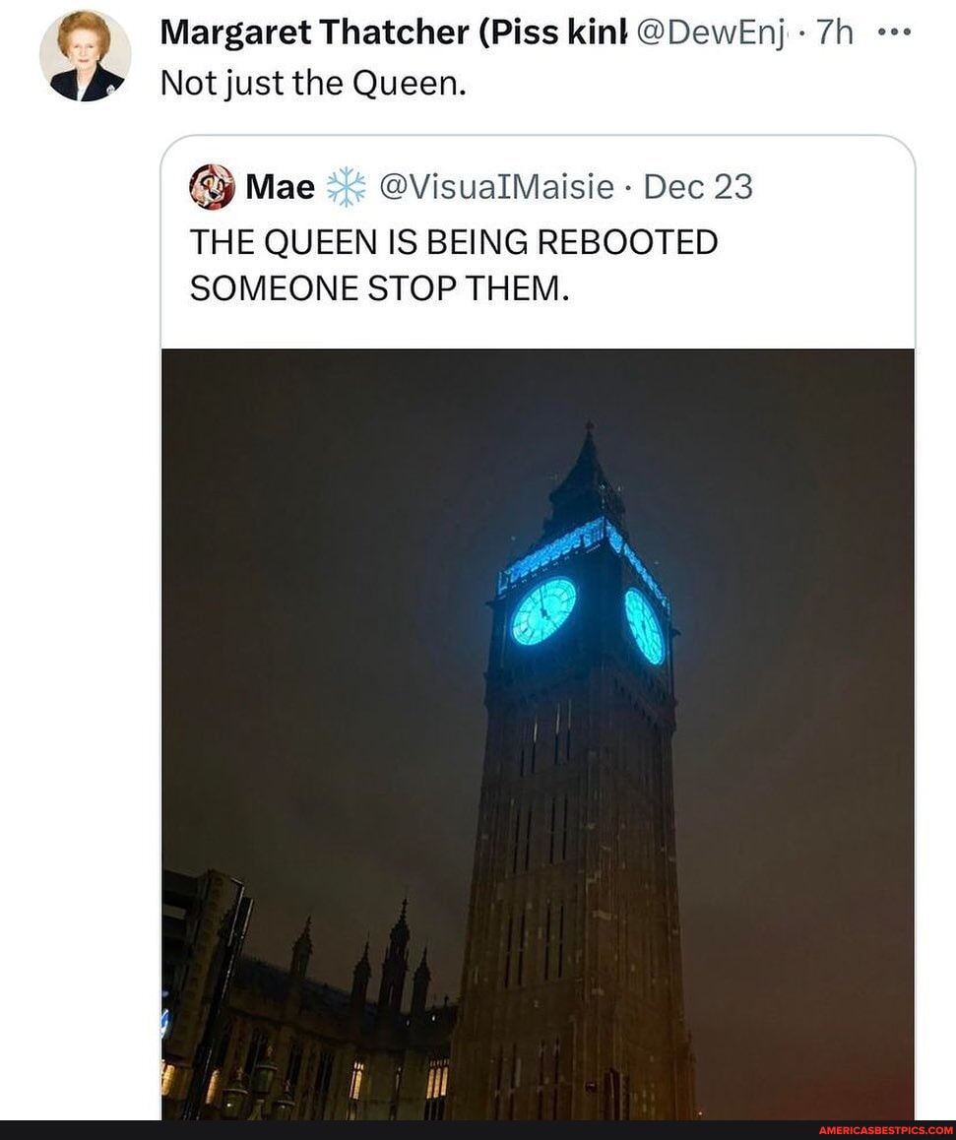
Task: Open the three-dot more options menu
Action: (895, 32)
